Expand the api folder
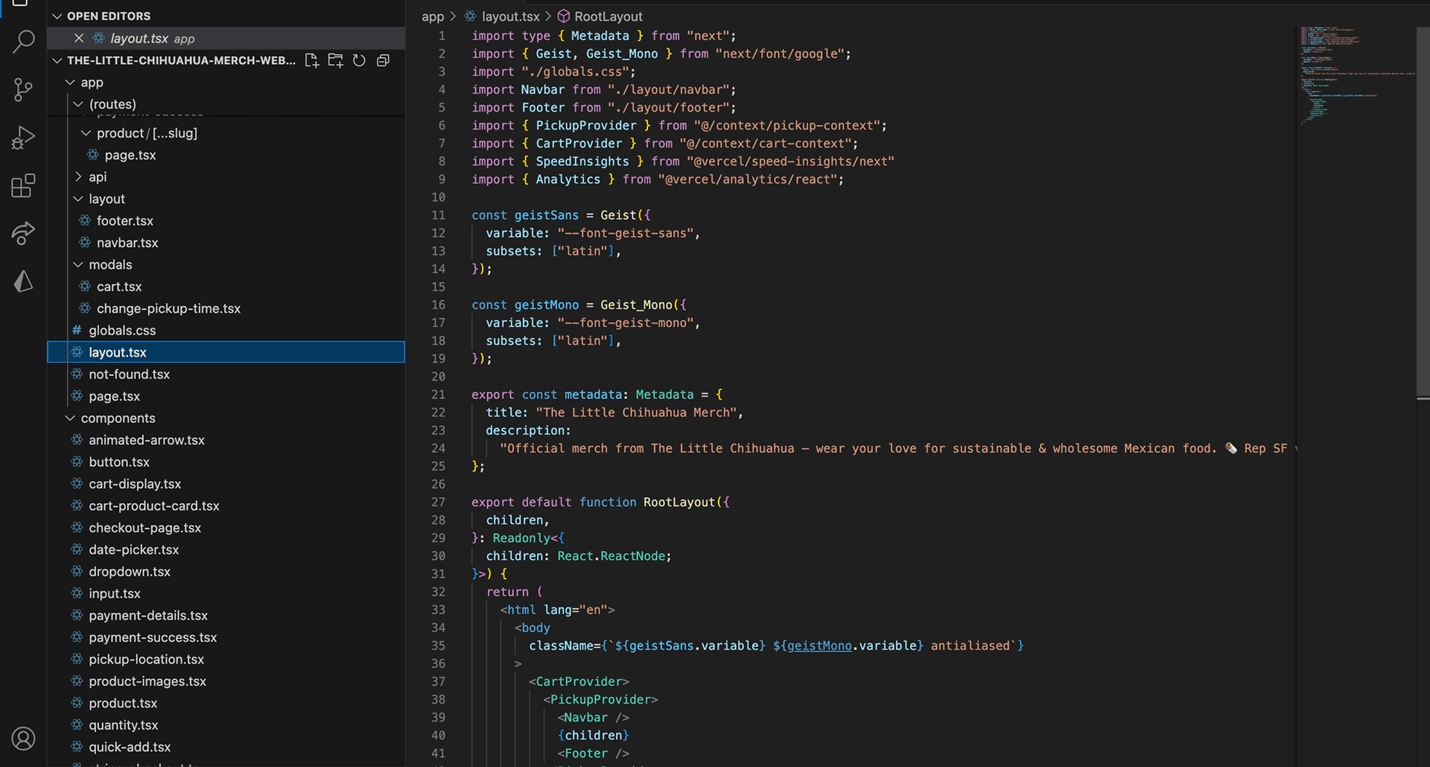Image resolution: width=1430 pixels, height=767 pixels. [78, 177]
